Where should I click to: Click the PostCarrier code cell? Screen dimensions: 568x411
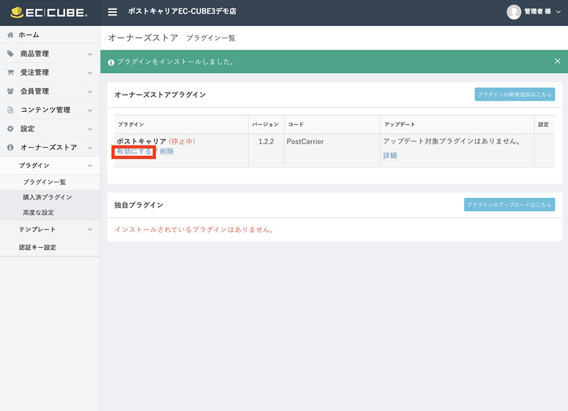click(x=306, y=142)
